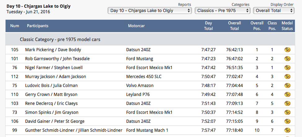The width and height of the screenshot is (302, 137).
Task: Click gold medal icon for David Gainer
Action: pyautogui.click(x=287, y=121)
